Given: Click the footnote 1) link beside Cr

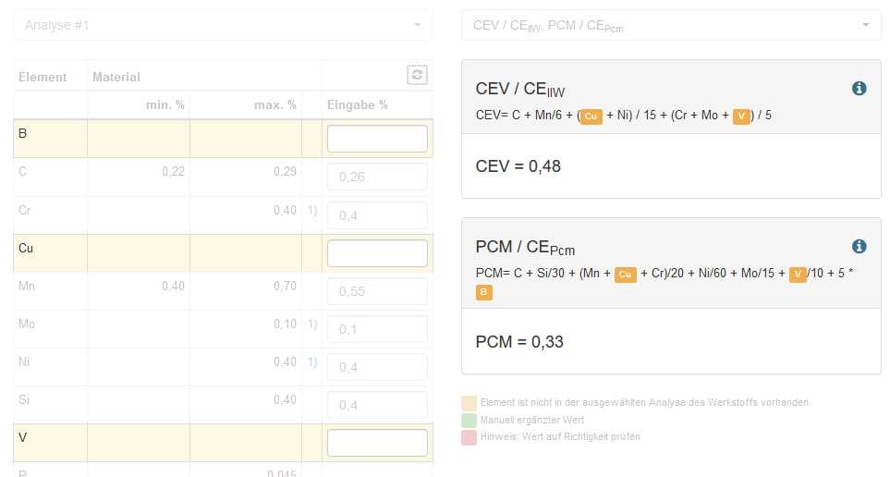Looking at the screenshot, I should coord(312,211).
